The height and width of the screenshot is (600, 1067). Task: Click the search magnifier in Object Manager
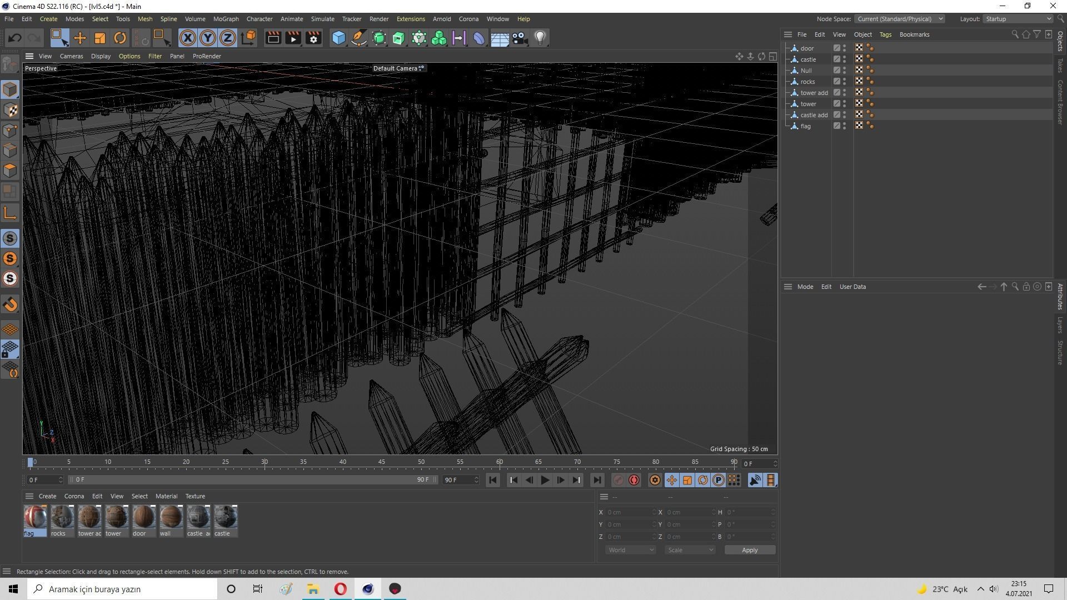(x=1015, y=34)
